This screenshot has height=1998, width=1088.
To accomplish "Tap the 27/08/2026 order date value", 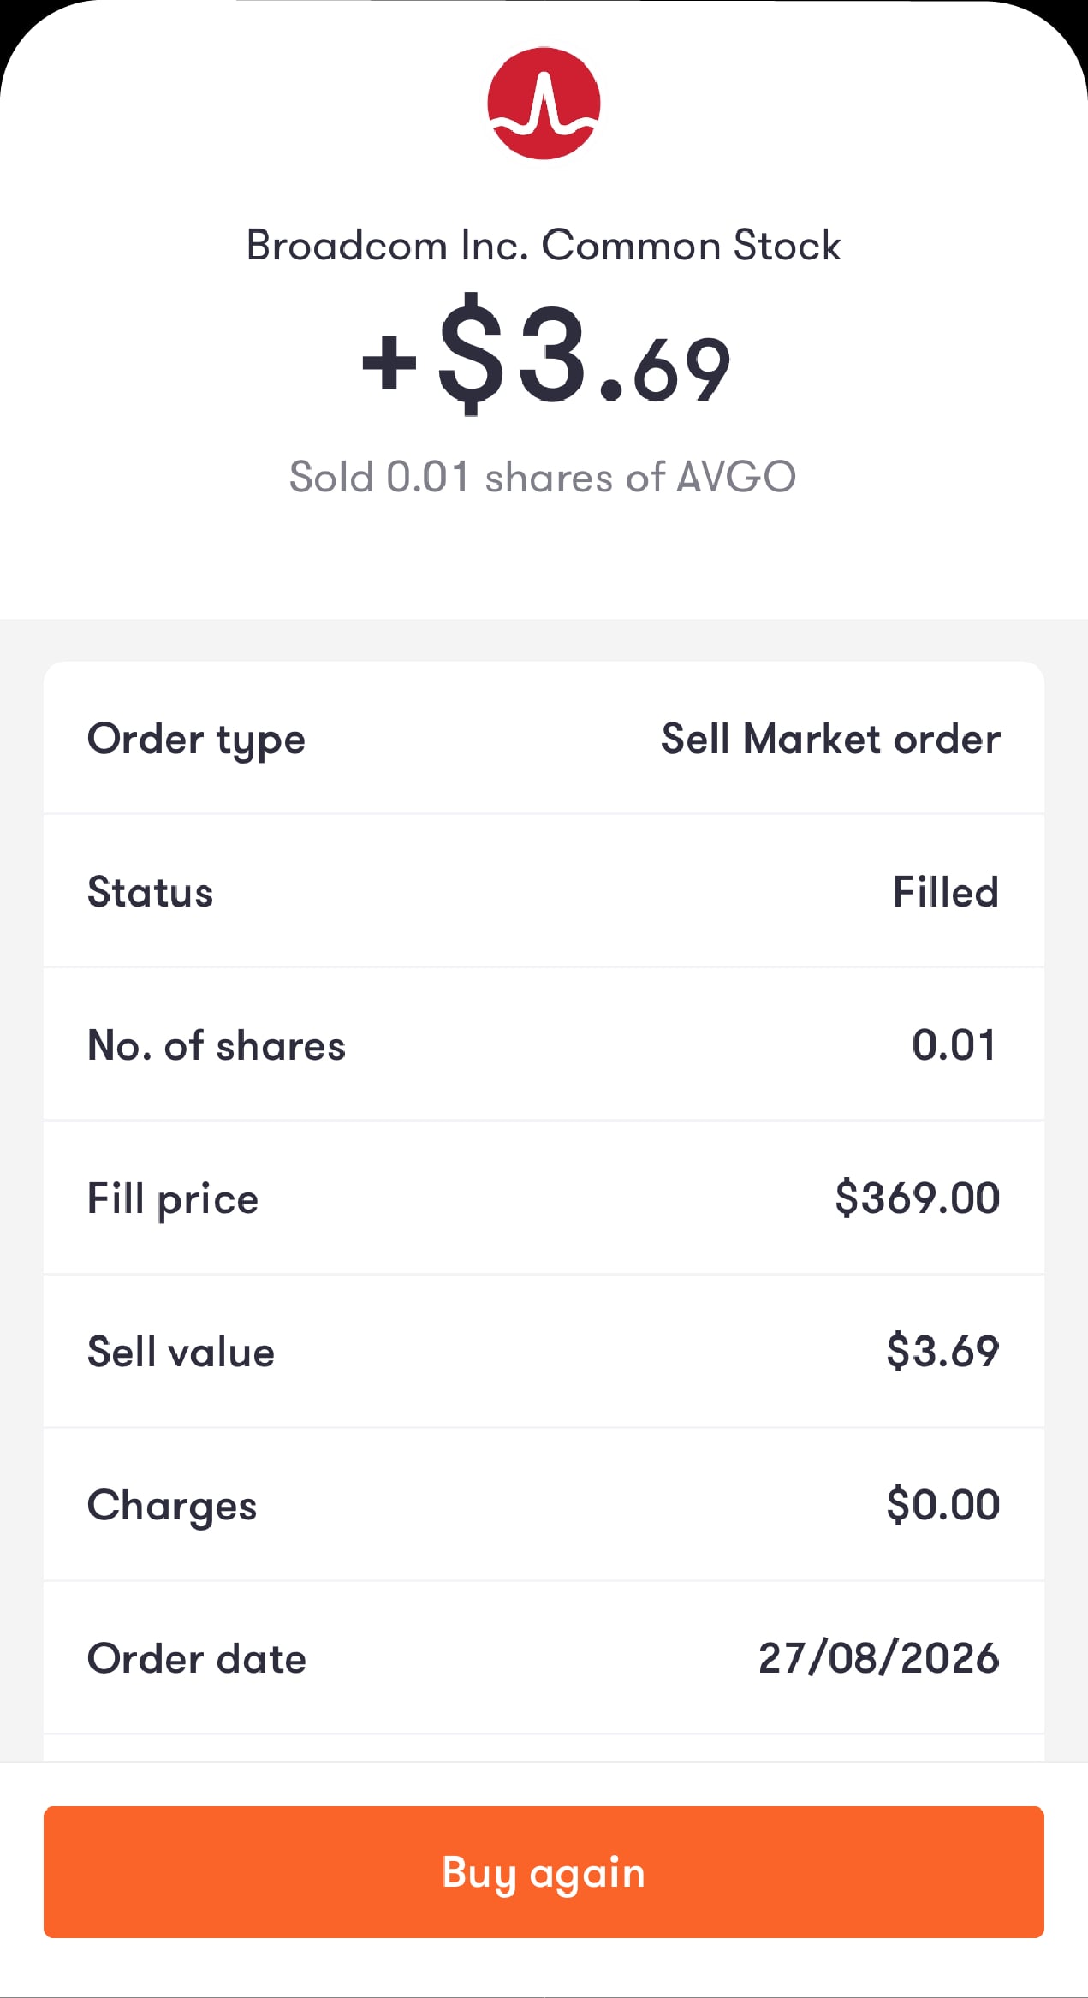I will 879,1658.
